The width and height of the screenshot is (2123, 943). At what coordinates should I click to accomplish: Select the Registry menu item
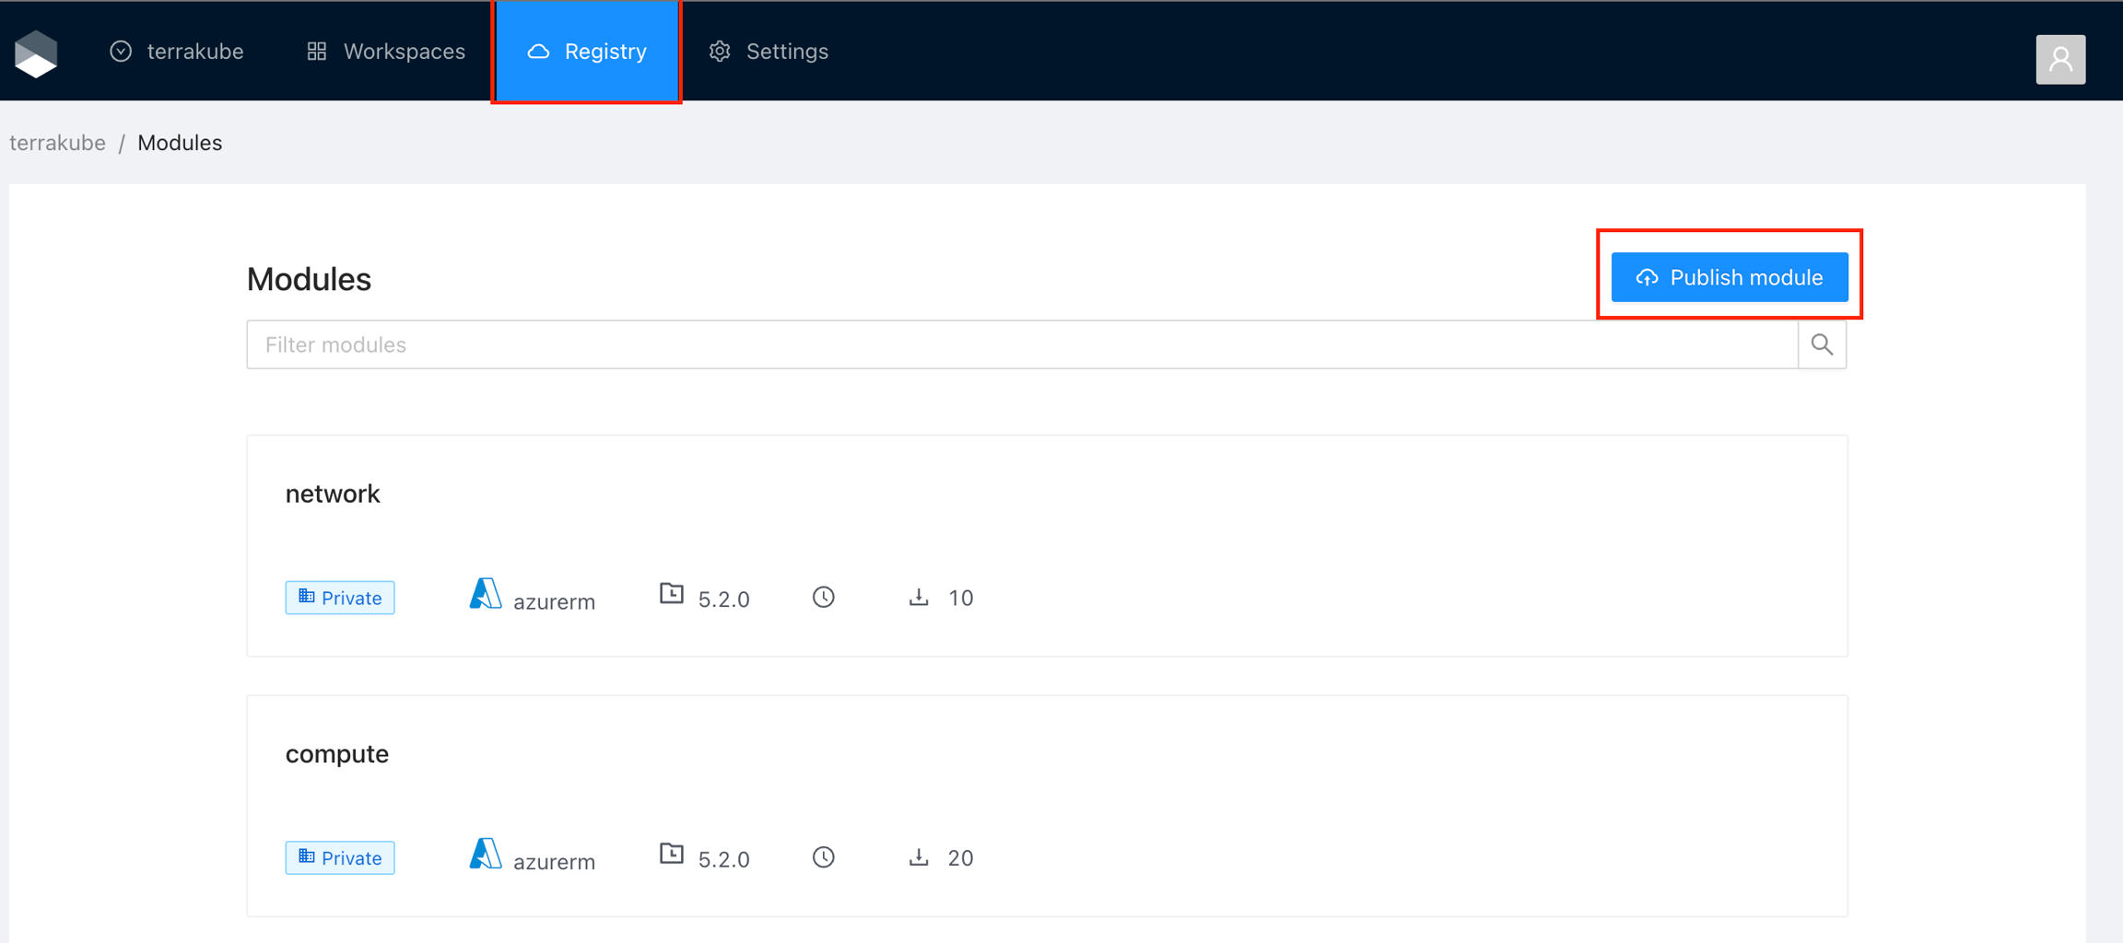(587, 52)
